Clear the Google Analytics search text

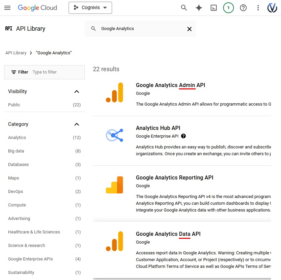click(189, 29)
